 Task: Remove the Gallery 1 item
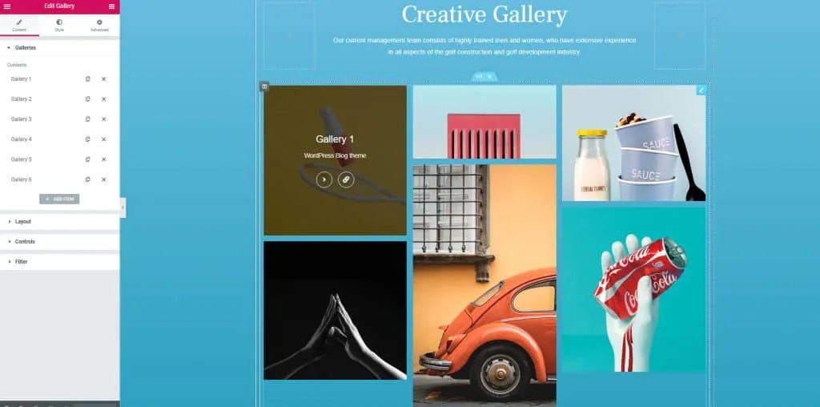103,79
